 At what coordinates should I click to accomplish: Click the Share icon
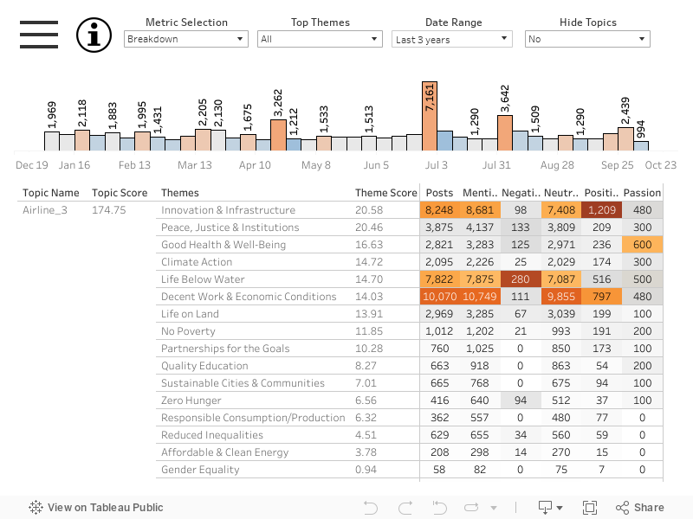tap(622, 508)
